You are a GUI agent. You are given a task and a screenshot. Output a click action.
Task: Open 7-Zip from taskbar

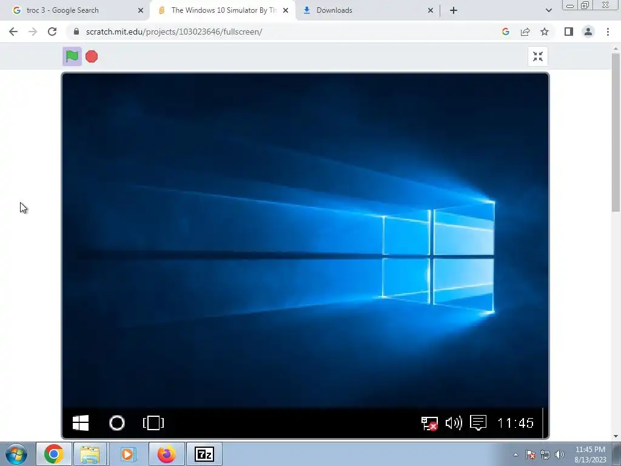(x=204, y=454)
